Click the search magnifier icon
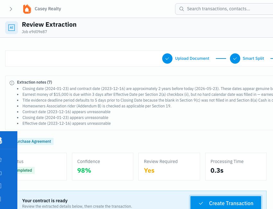273x209 pixels. (x=181, y=9)
